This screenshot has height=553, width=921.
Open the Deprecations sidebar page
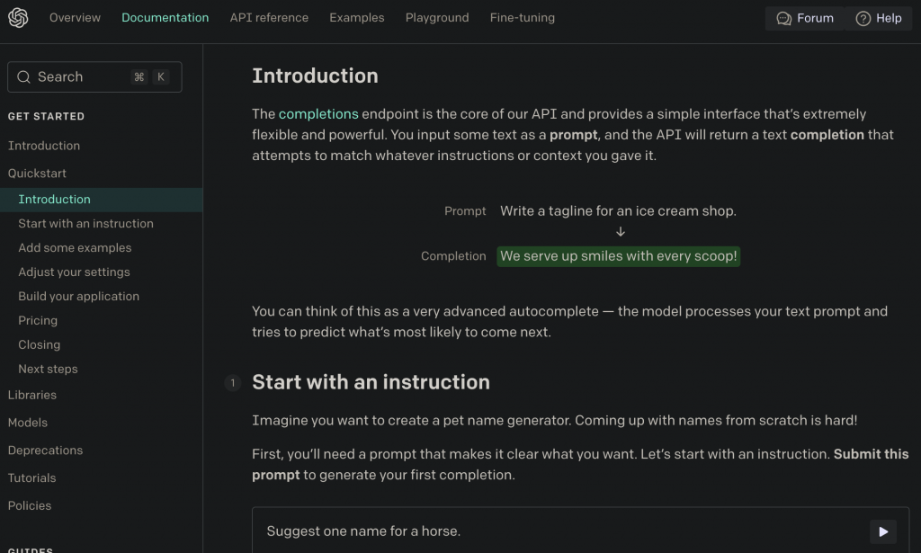coord(45,450)
